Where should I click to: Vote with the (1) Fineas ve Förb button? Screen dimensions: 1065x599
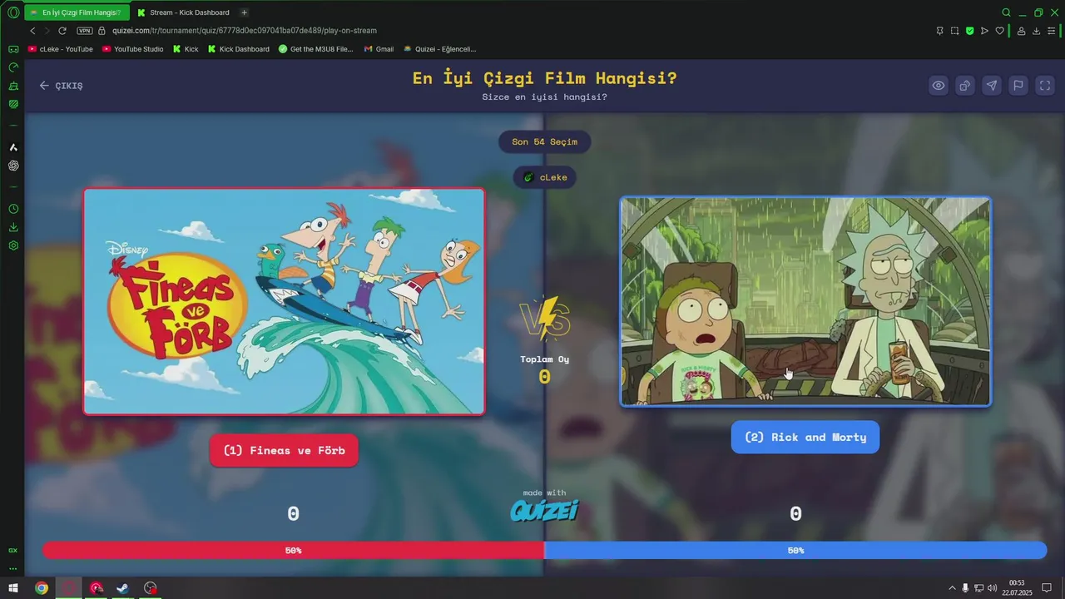pyautogui.click(x=284, y=450)
